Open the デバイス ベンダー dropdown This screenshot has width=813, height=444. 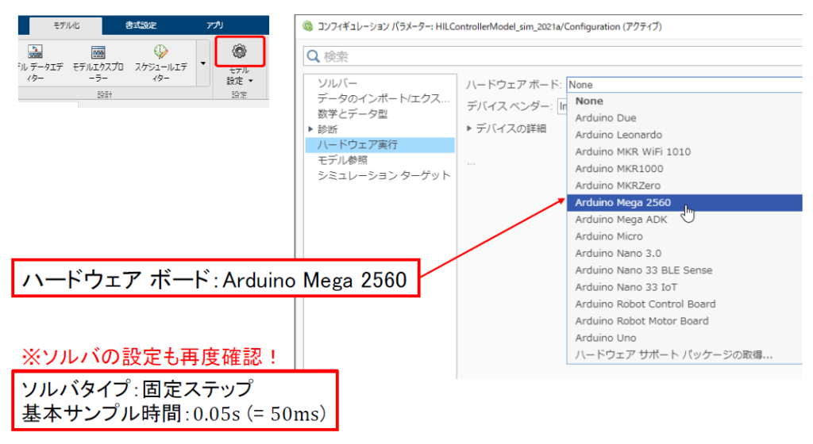click(562, 106)
